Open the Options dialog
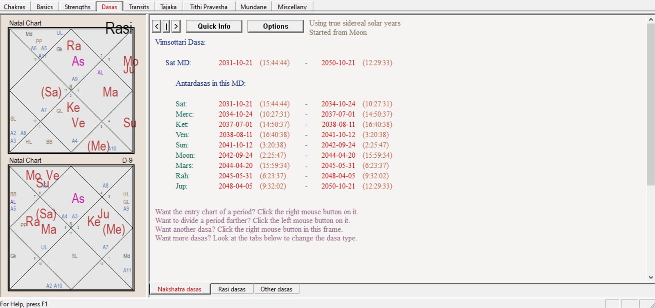 point(276,26)
